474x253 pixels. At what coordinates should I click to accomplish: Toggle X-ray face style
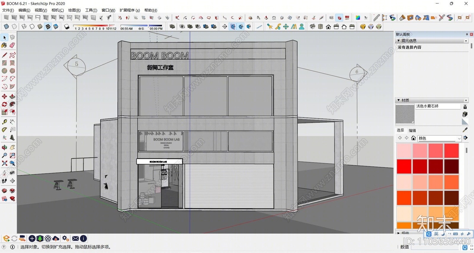6,27
